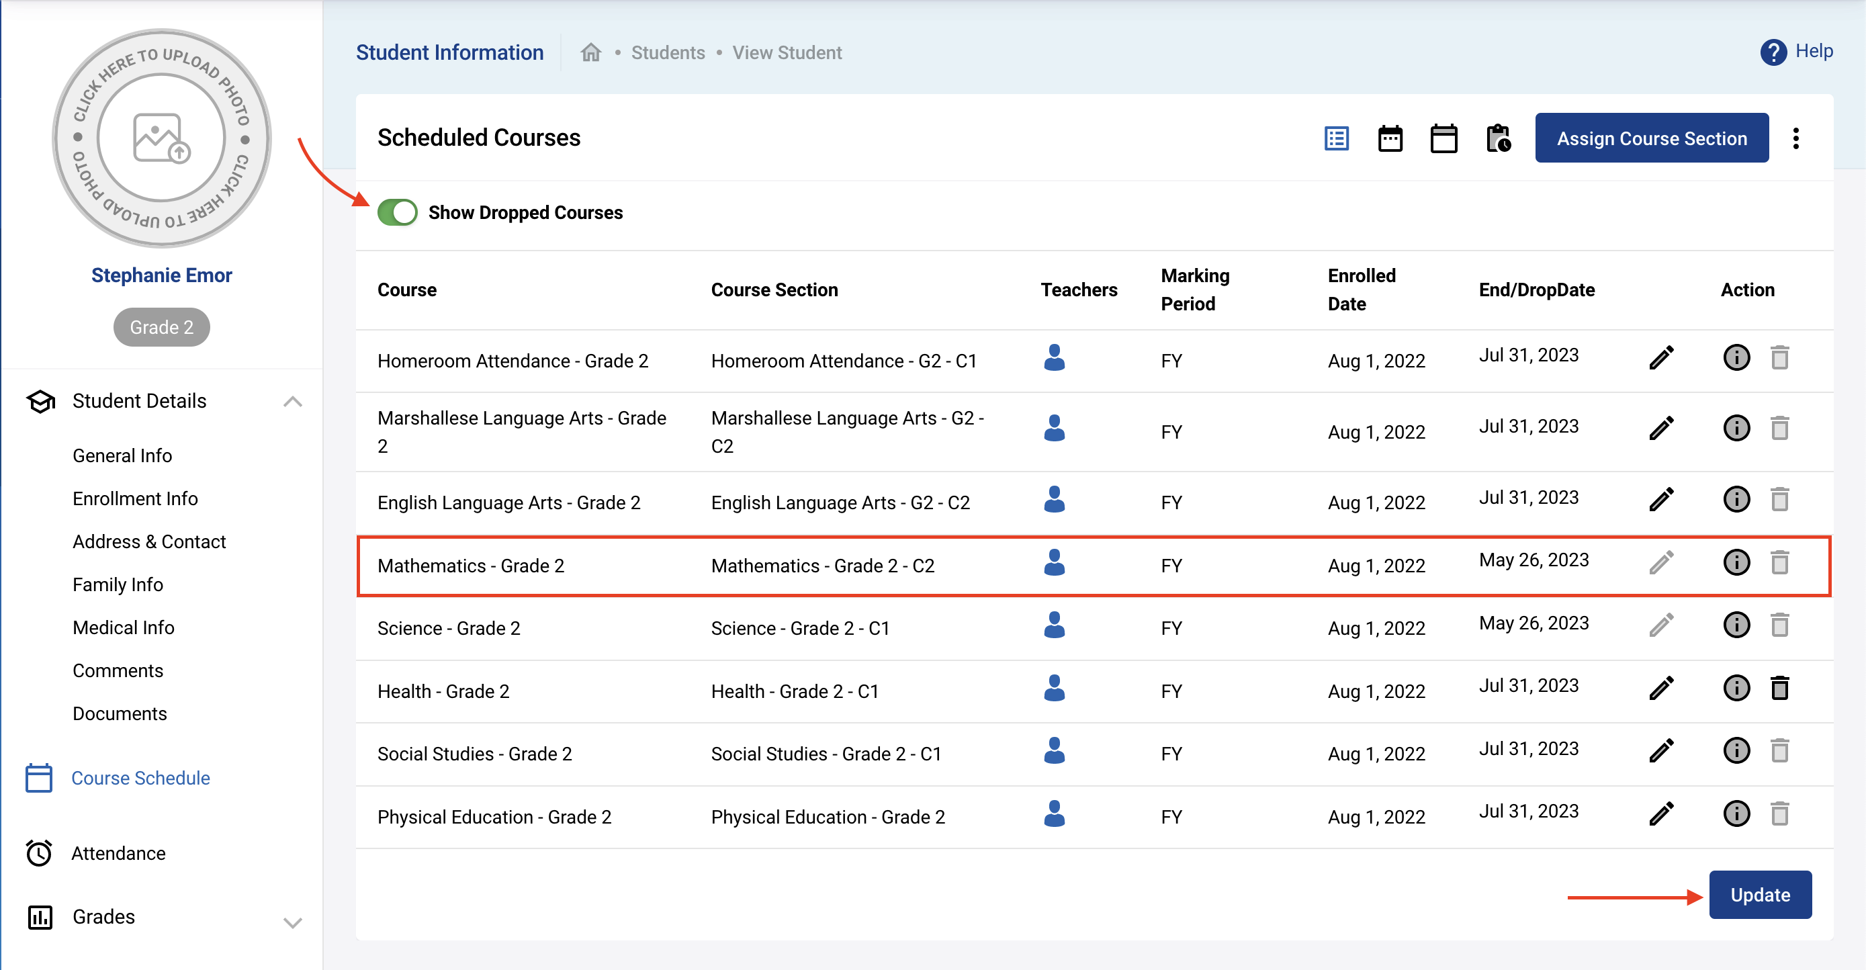Go to Enrollment Info page
This screenshot has height=970, width=1866.
(x=135, y=498)
